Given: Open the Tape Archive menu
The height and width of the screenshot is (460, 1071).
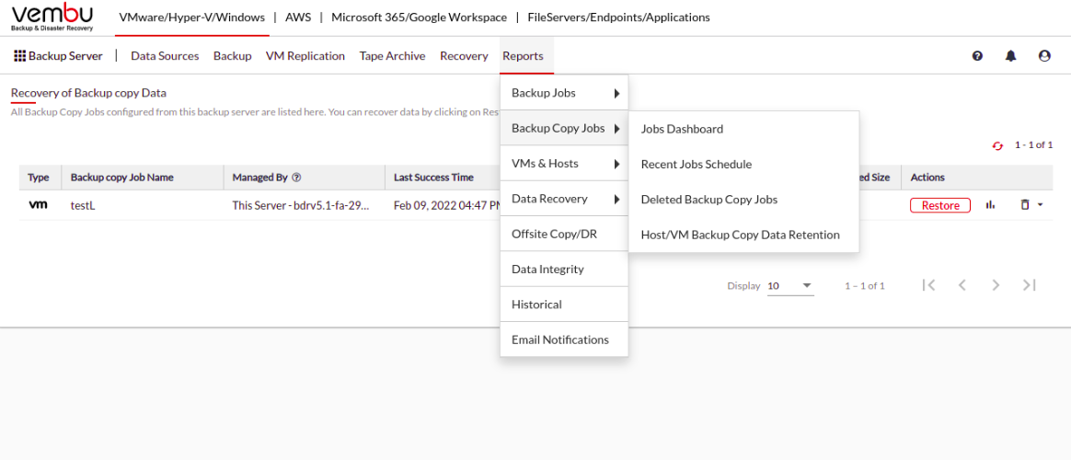Looking at the screenshot, I should click(393, 56).
